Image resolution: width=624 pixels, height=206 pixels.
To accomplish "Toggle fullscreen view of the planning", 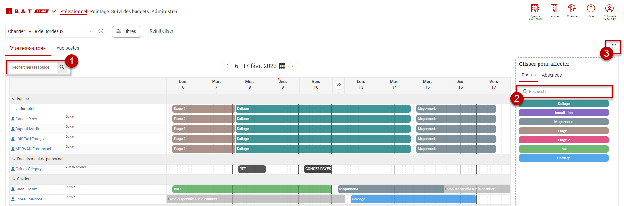I will click(614, 46).
